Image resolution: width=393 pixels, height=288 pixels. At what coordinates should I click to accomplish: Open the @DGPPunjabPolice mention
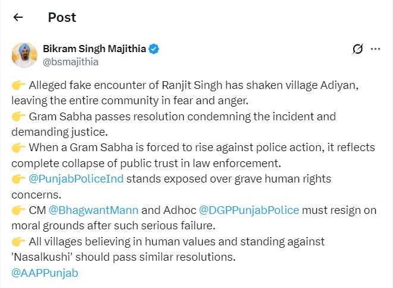coord(249,209)
